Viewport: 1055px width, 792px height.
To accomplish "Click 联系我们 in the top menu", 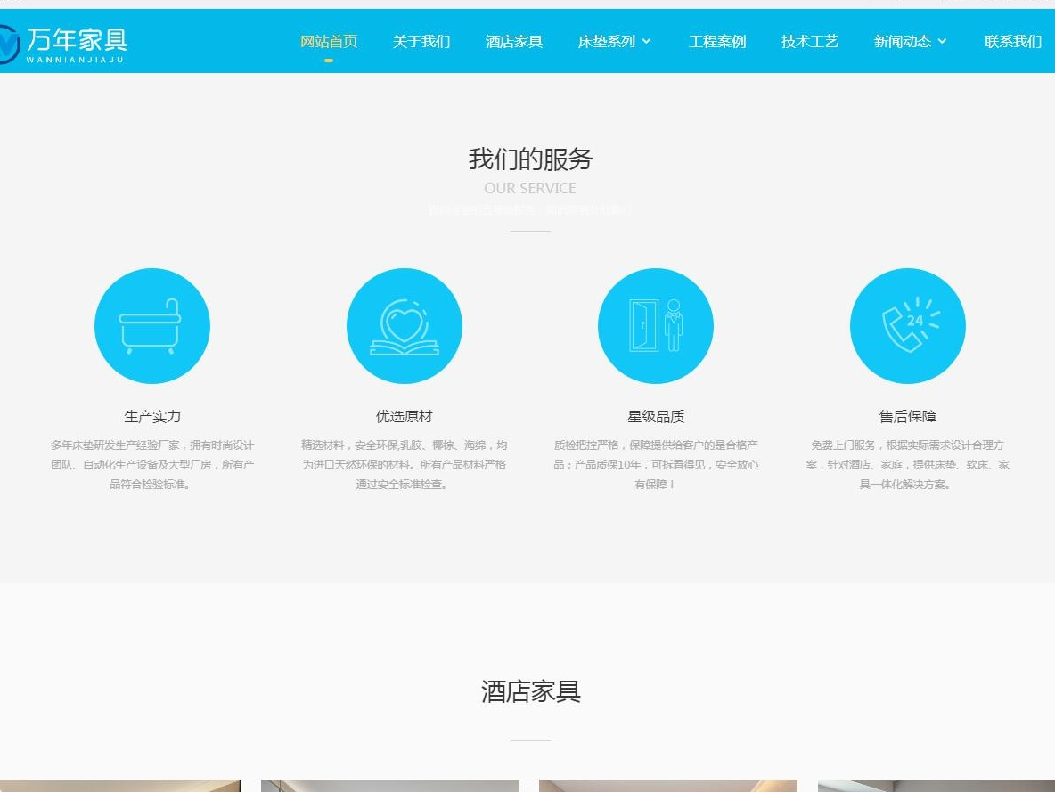I will coord(1013,41).
